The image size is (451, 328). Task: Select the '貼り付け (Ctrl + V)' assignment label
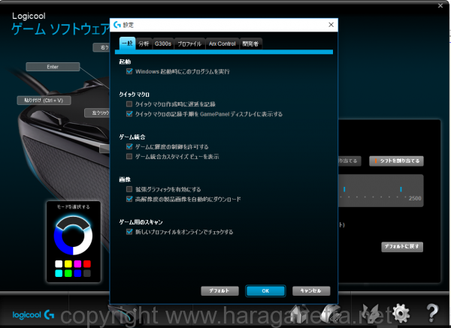pyautogui.click(x=44, y=101)
